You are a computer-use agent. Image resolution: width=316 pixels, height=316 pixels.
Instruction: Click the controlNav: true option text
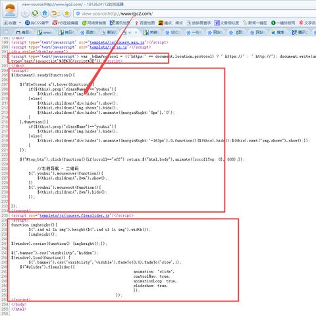point(151,276)
